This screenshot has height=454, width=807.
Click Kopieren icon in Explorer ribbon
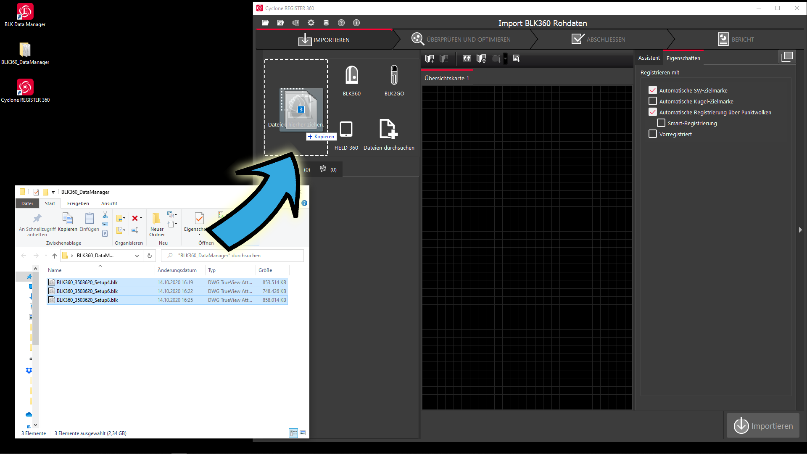click(68, 222)
